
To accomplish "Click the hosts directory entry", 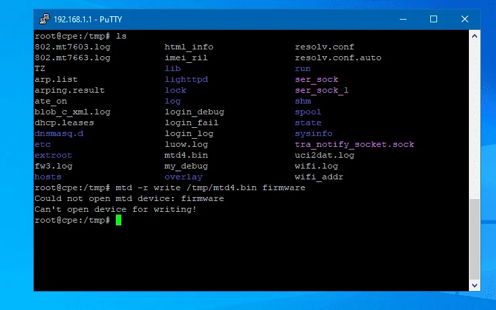I will tap(47, 177).
